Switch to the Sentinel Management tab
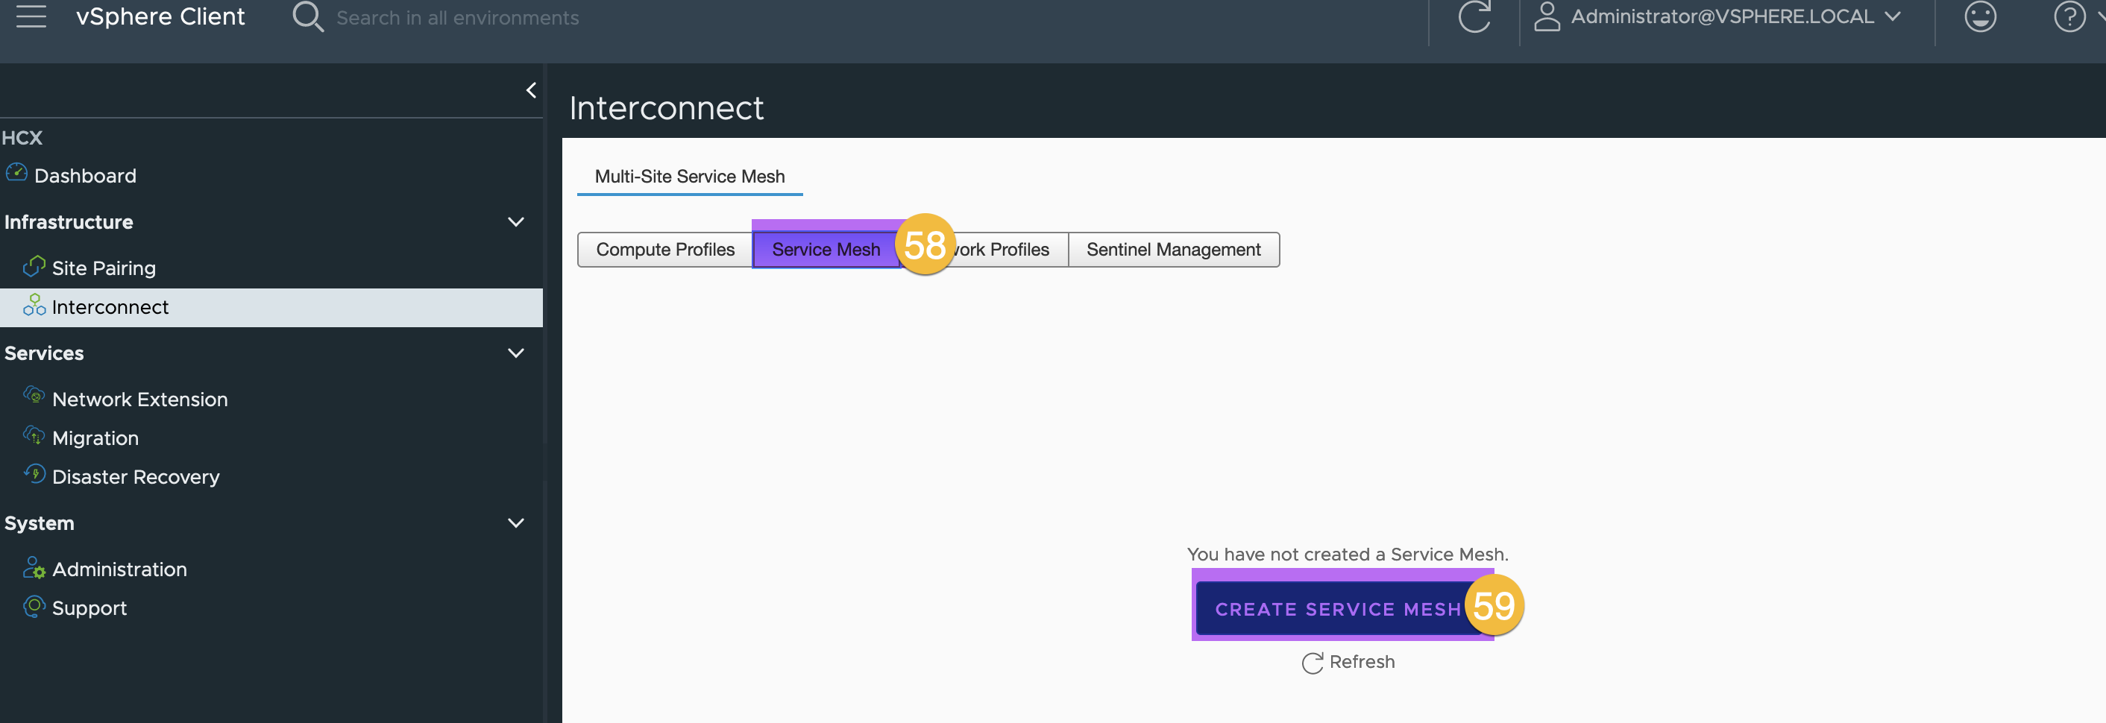 [1173, 249]
